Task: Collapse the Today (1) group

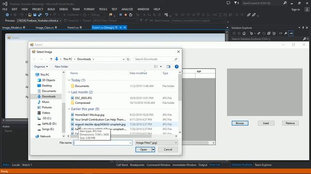Action: (69, 80)
